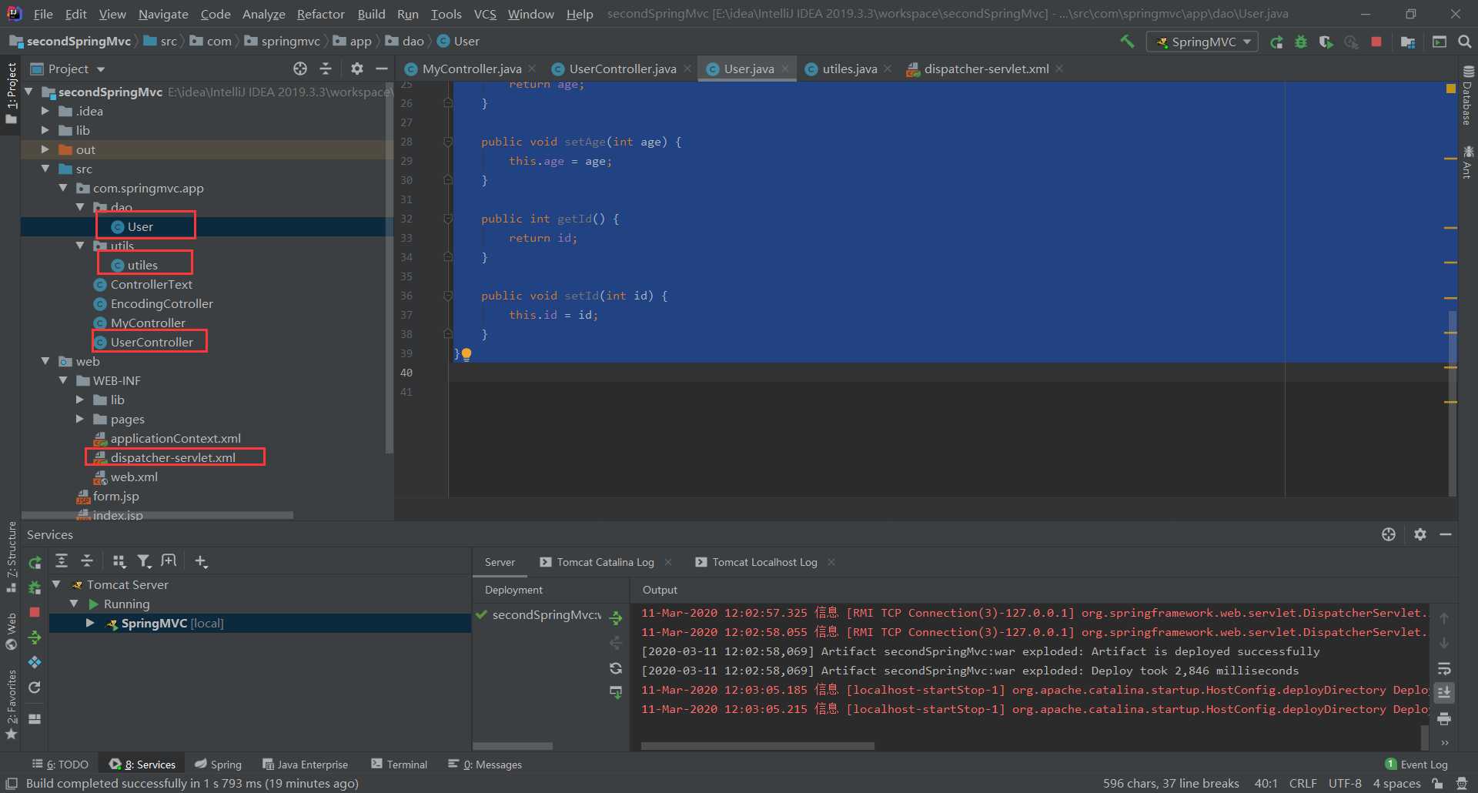
Task: Open the Java Enterprise tool window
Action: point(305,765)
